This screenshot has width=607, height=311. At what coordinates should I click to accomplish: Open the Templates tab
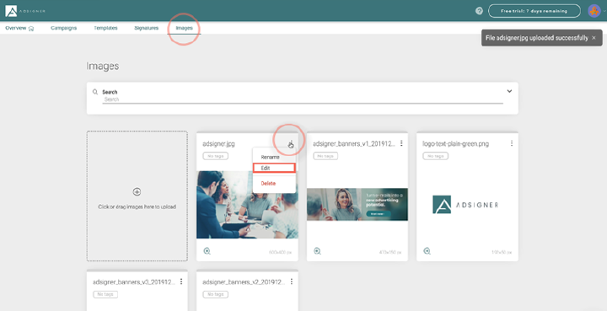[105, 28]
